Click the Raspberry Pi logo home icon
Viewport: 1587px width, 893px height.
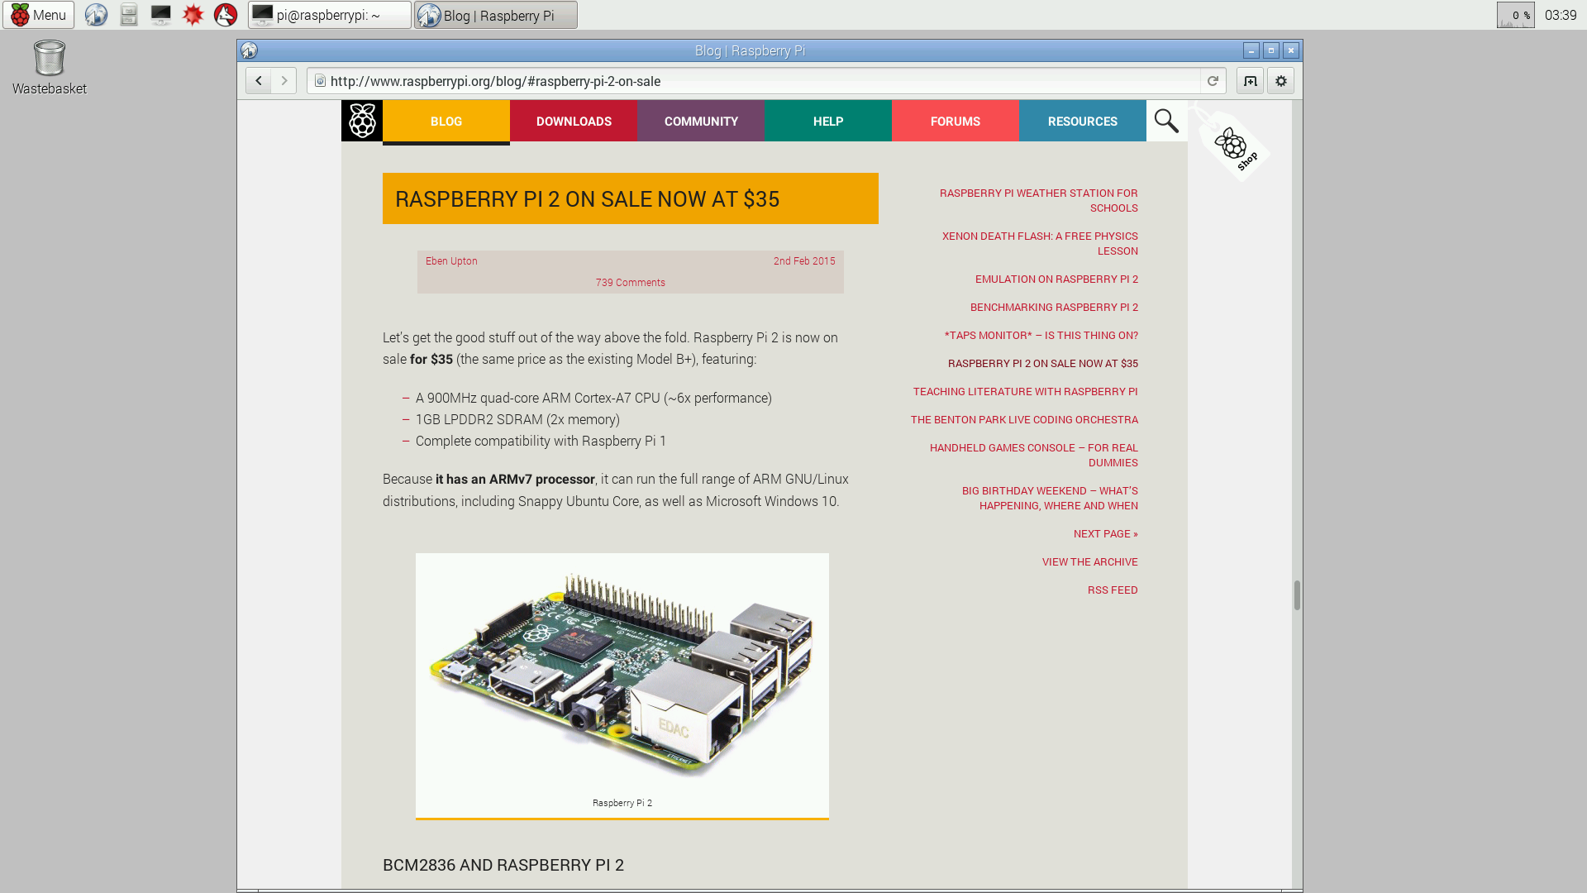[362, 121]
